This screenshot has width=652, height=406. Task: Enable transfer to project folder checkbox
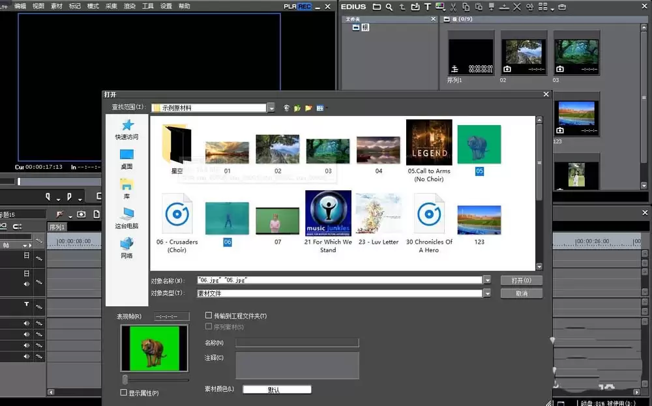[x=209, y=315]
